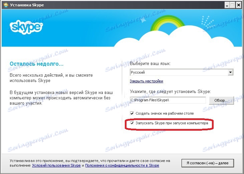The width and height of the screenshot is (244, 174).
Task: Click the 'Выберите ваш язык:' label
Action: (150, 64)
